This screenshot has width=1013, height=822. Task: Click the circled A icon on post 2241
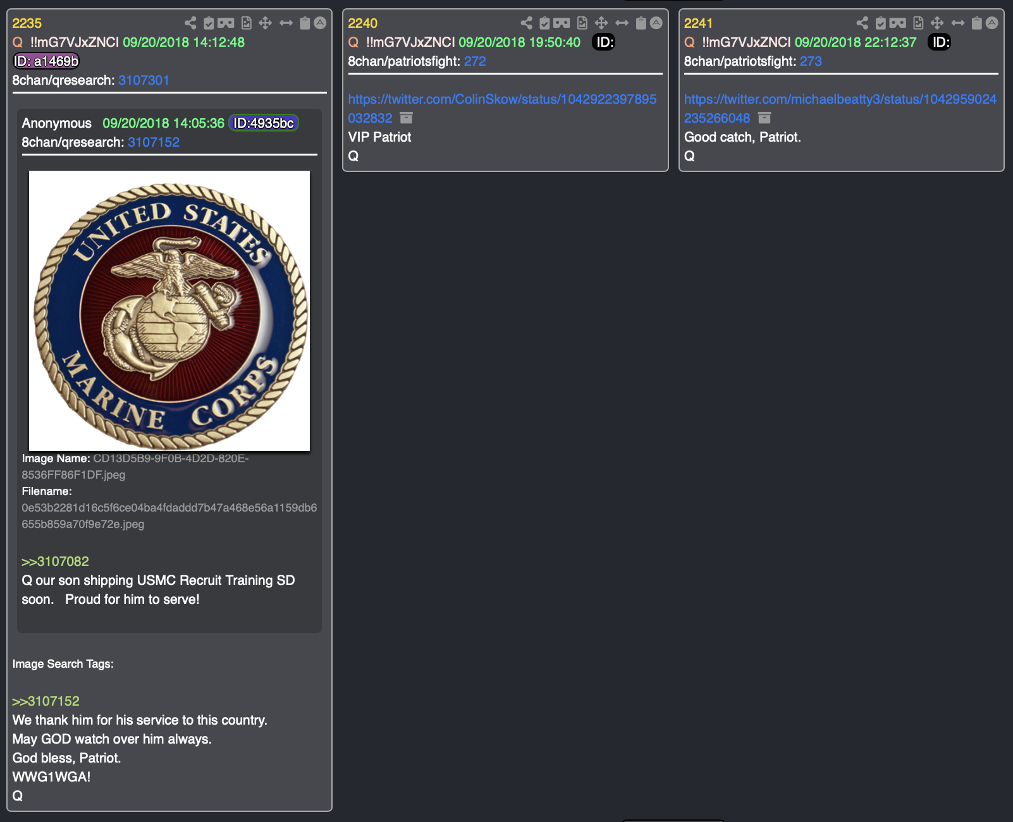click(992, 23)
